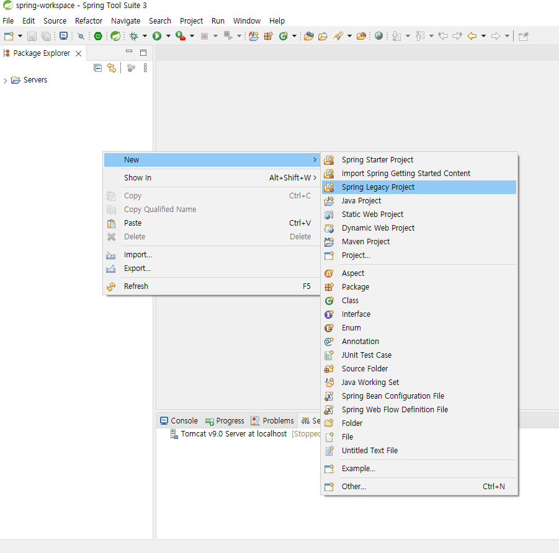The image size is (559, 553).
Task: Minimize the Package Explorer panel
Action: point(129,52)
